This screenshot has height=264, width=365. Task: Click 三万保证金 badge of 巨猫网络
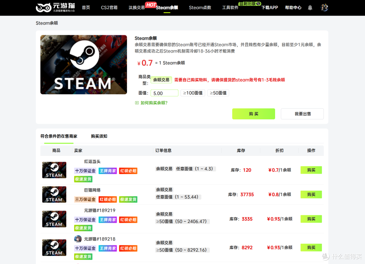coord(85,199)
